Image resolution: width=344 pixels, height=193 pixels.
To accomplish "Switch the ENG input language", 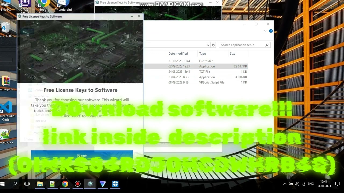I will coord(311,184).
